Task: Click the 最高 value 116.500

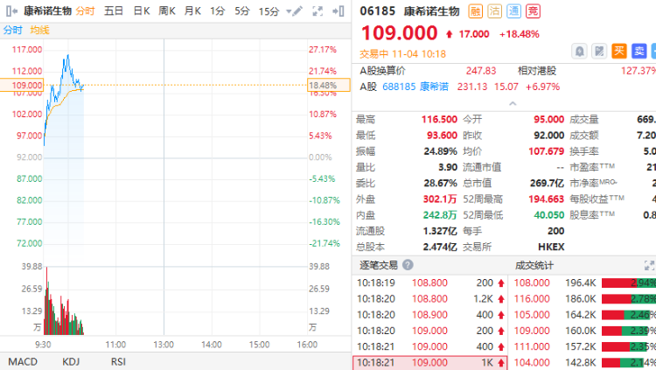Action: [x=439, y=119]
